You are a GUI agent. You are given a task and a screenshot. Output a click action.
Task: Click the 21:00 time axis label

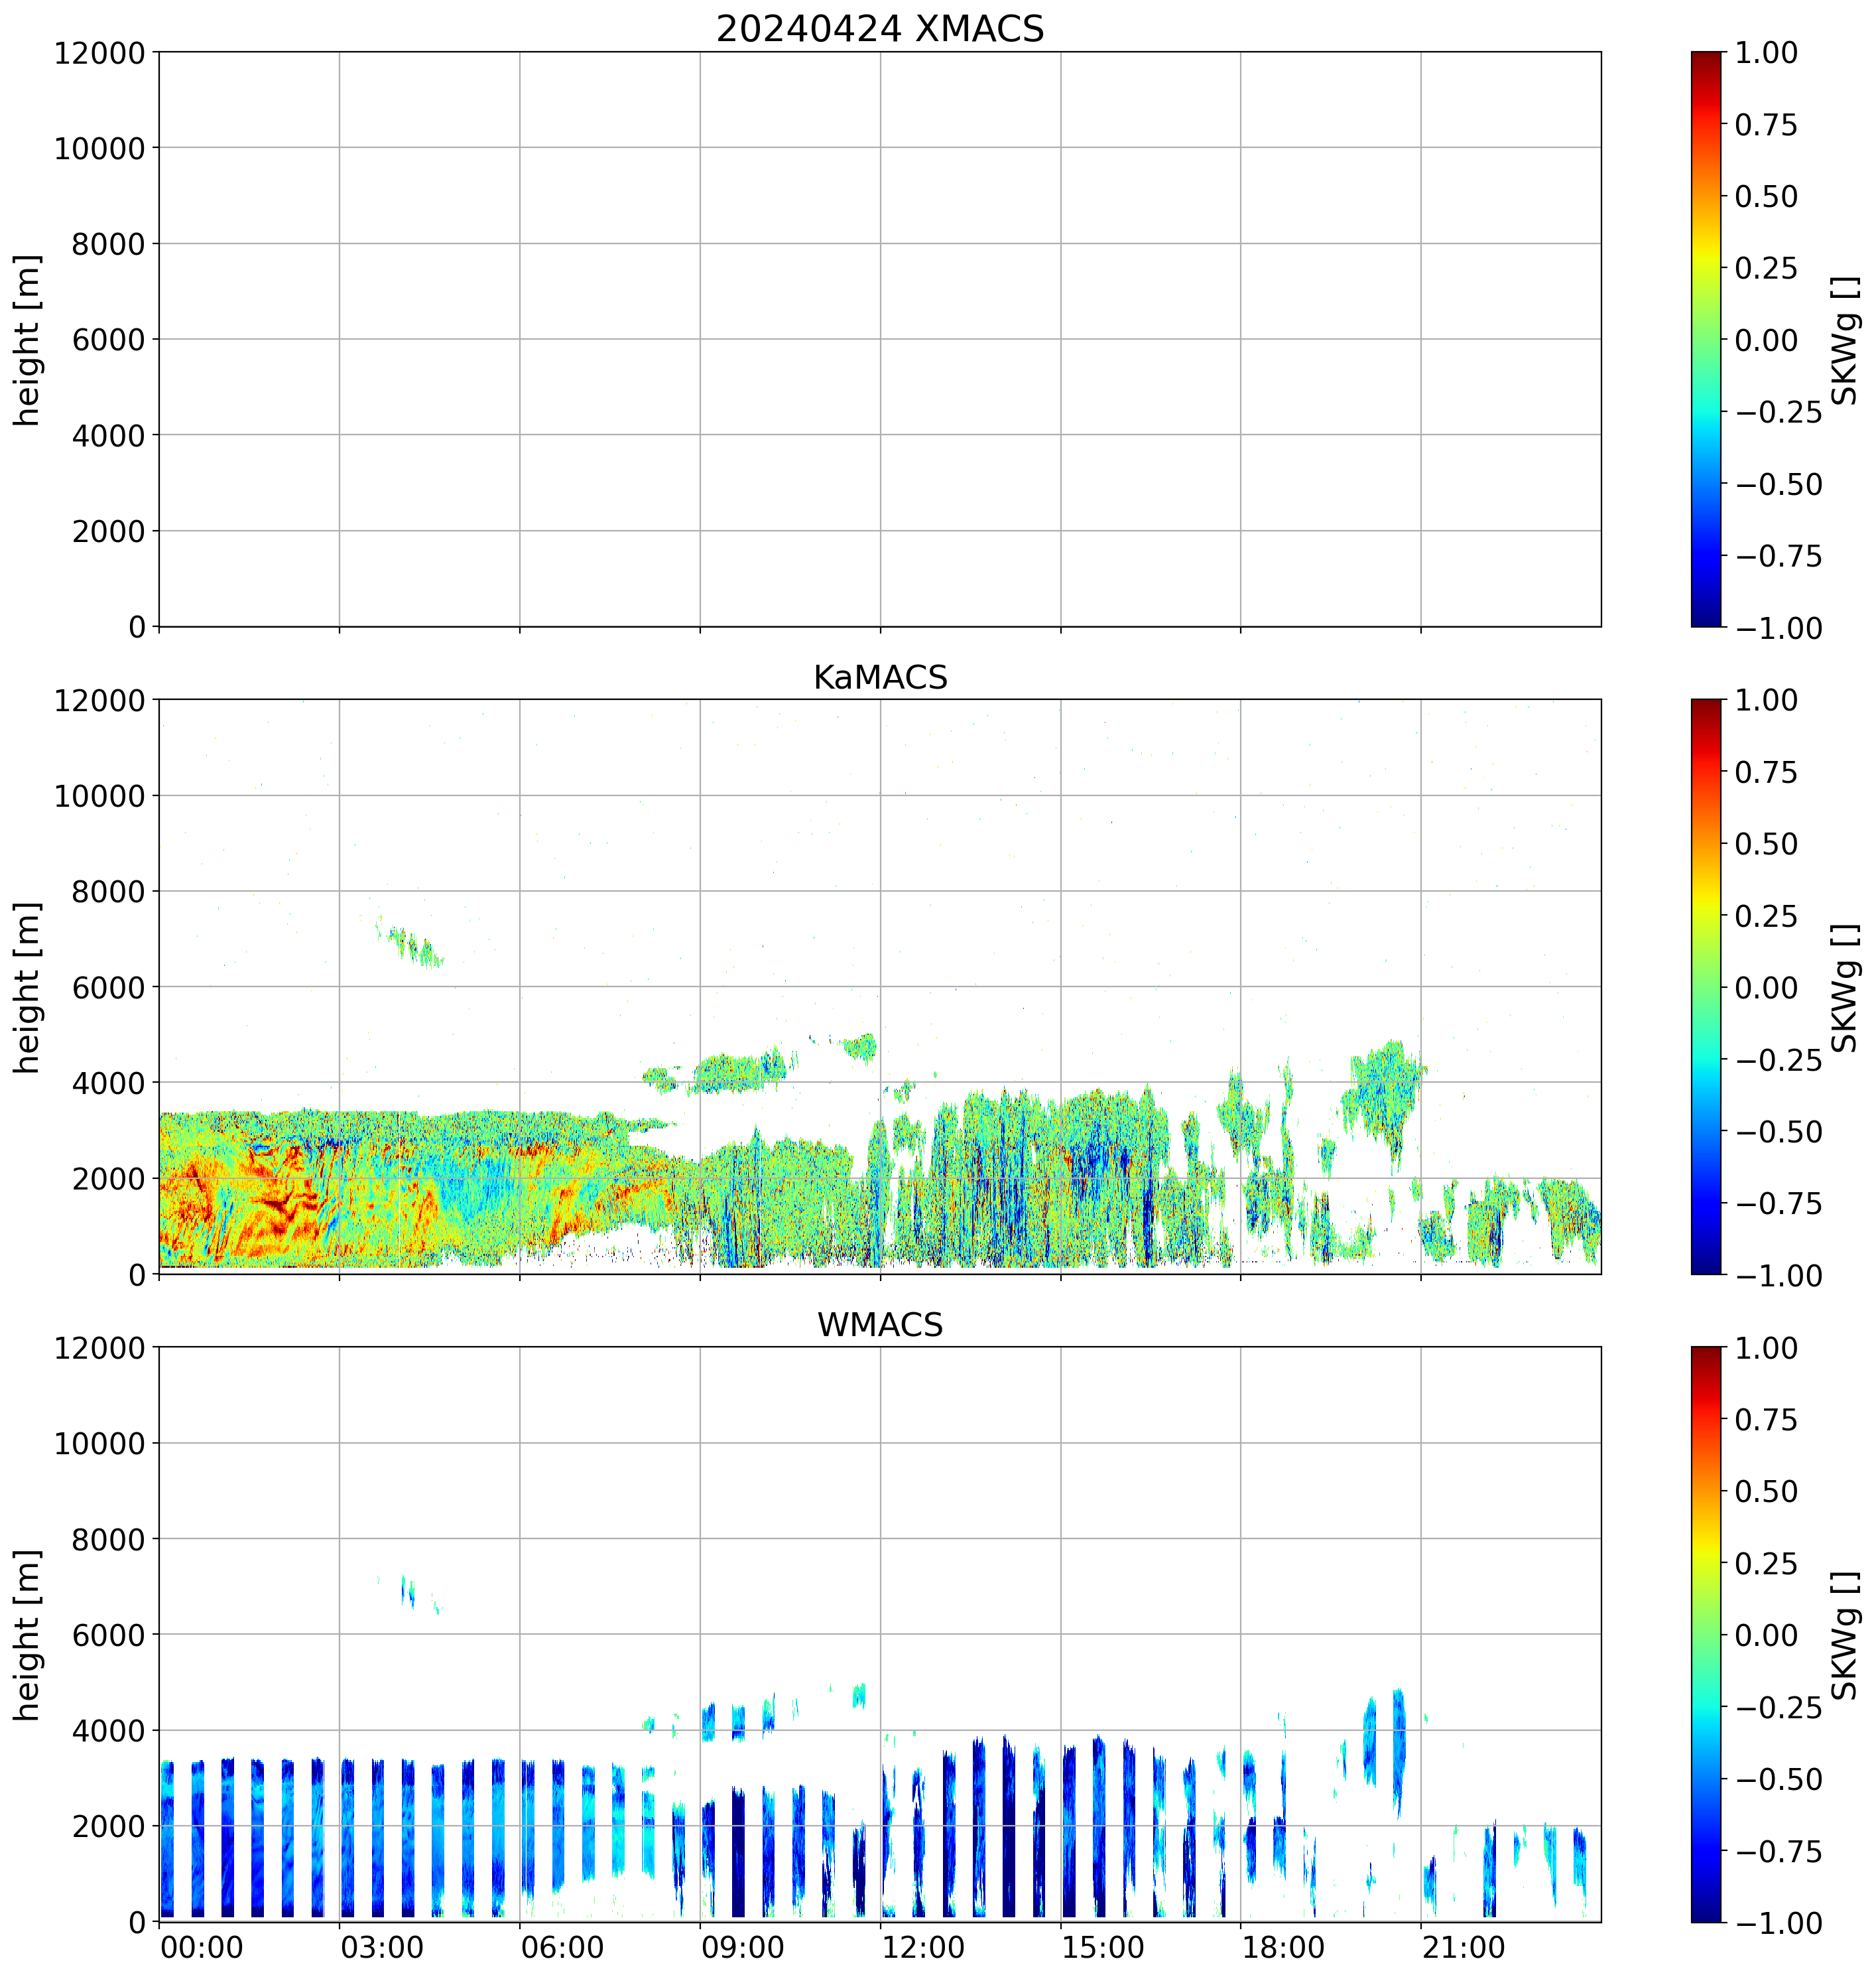tap(1463, 1948)
